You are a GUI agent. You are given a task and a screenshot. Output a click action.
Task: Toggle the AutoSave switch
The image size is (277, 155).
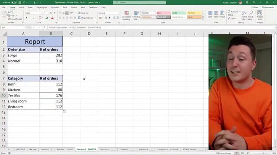(x=14, y=3)
